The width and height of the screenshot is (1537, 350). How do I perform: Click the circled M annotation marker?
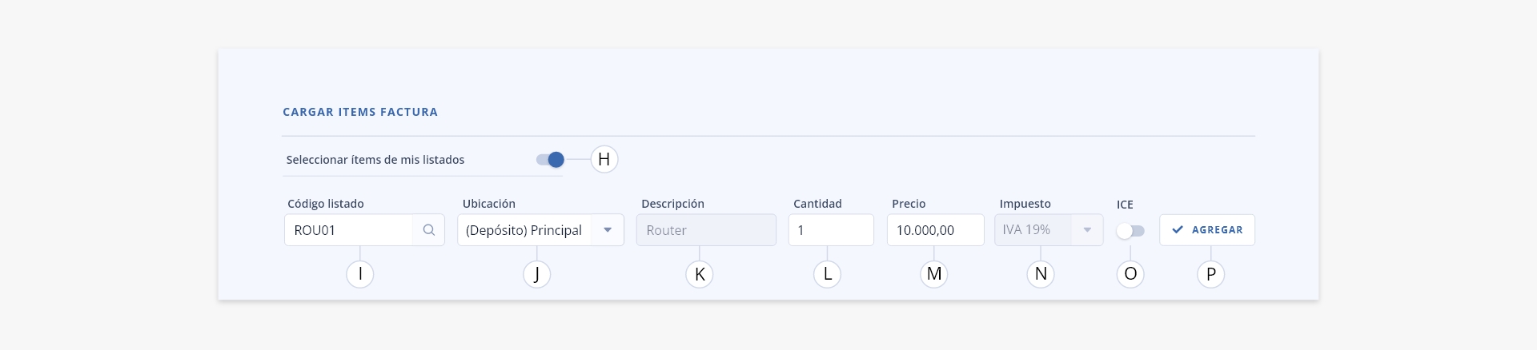[934, 274]
